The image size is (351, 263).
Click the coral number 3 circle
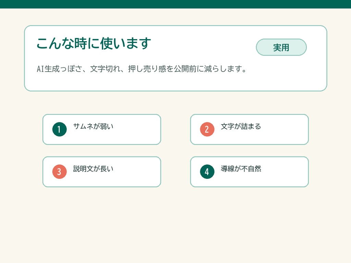pos(60,172)
